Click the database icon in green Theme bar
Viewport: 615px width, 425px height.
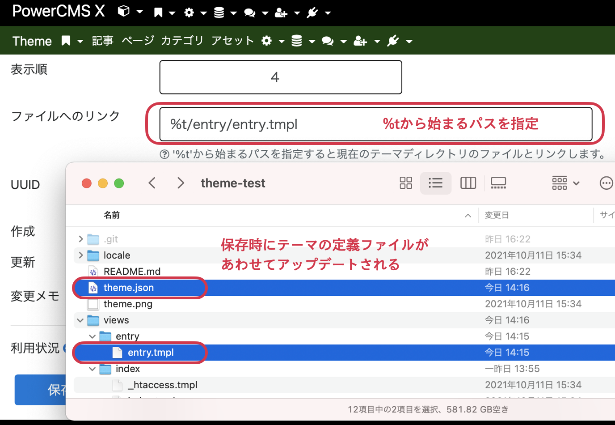(x=297, y=41)
